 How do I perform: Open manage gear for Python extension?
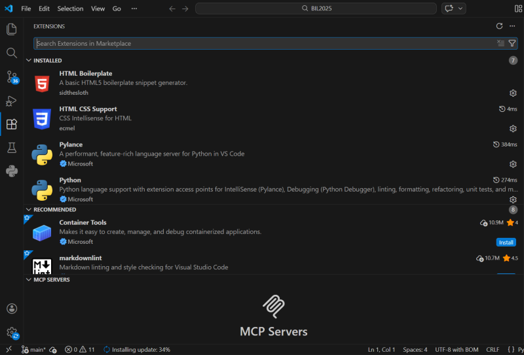[x=513, y=199]
